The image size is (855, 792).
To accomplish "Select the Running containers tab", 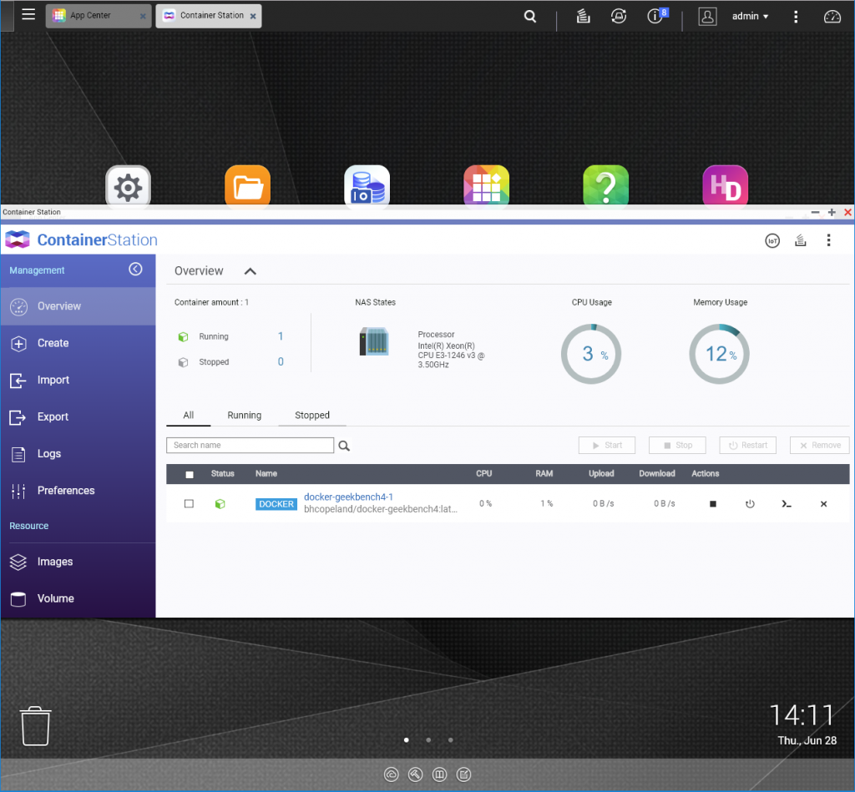I will pos(245,416).
